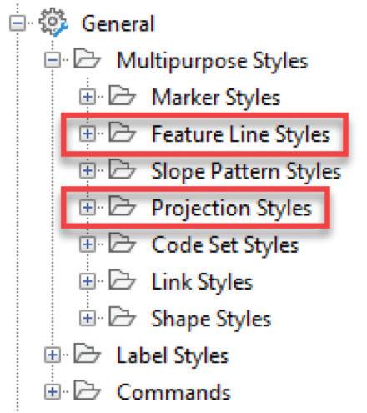The image size is (367, 413).
Task: Expand the Feature Line Styles node
Action: (88, 133)
